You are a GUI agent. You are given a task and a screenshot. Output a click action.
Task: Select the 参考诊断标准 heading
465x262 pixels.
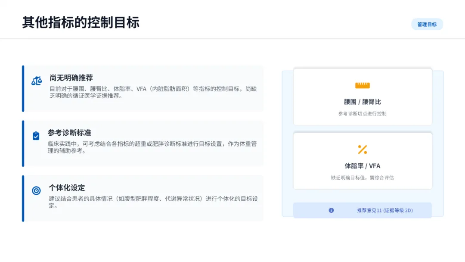pos(69,133)
